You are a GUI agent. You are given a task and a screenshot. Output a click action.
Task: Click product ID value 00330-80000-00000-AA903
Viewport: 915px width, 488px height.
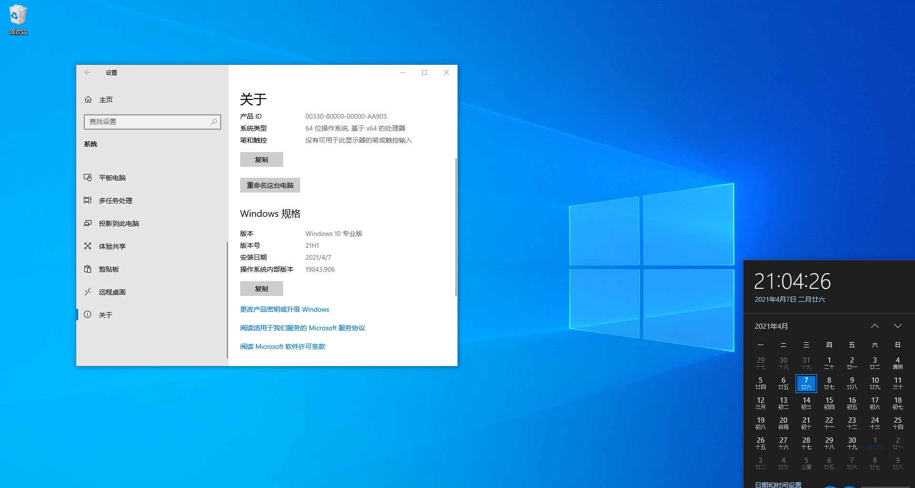[346, 116]
